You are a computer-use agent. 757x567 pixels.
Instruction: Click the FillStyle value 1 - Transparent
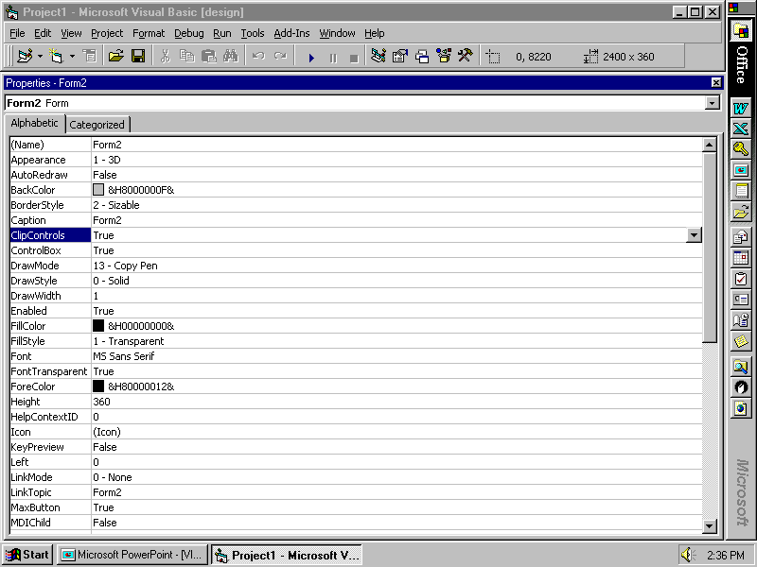(129, 341)
